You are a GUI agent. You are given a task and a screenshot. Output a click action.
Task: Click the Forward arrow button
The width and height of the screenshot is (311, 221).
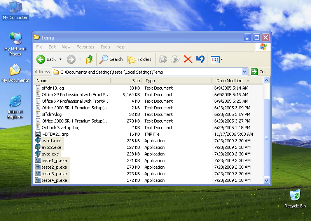[x=71, y=59]
